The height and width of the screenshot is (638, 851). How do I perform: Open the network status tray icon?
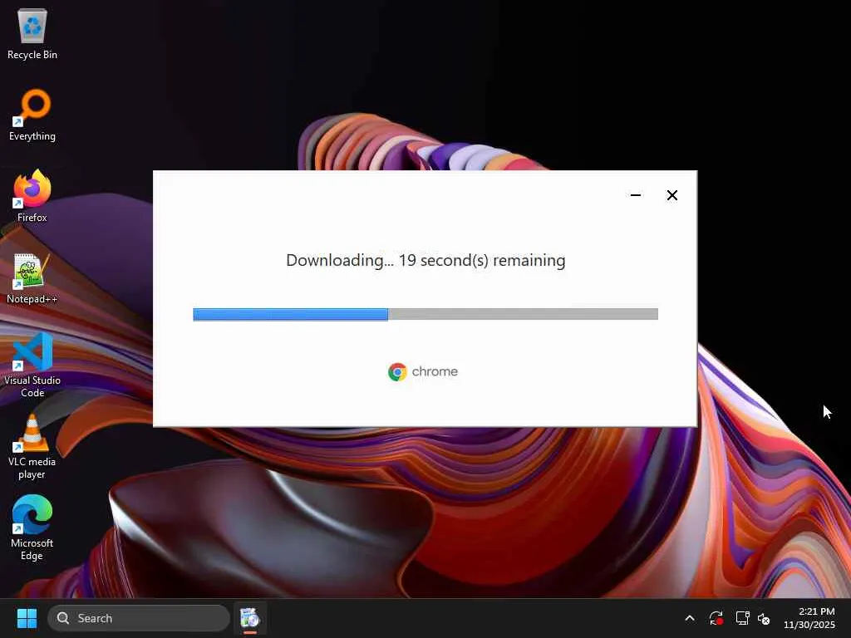click(742, 618)
